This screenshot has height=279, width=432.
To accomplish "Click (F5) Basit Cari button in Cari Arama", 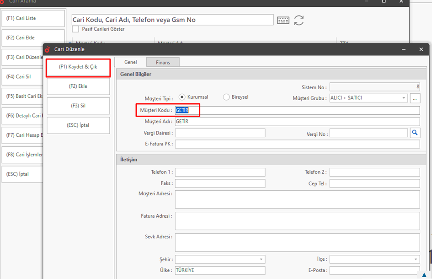I will click(x=22, y=97).
